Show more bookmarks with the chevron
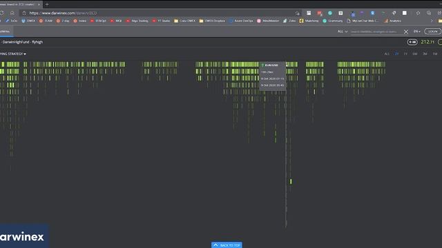Viewport: 442px width, 248px height. point(432,21)
